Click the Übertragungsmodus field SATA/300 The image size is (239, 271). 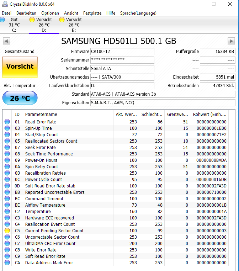pyautogui.click(x=122, y=77)
